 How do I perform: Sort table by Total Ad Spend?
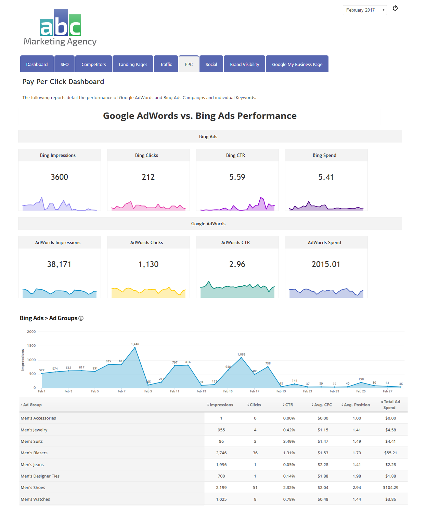click(x=390, y=404)
